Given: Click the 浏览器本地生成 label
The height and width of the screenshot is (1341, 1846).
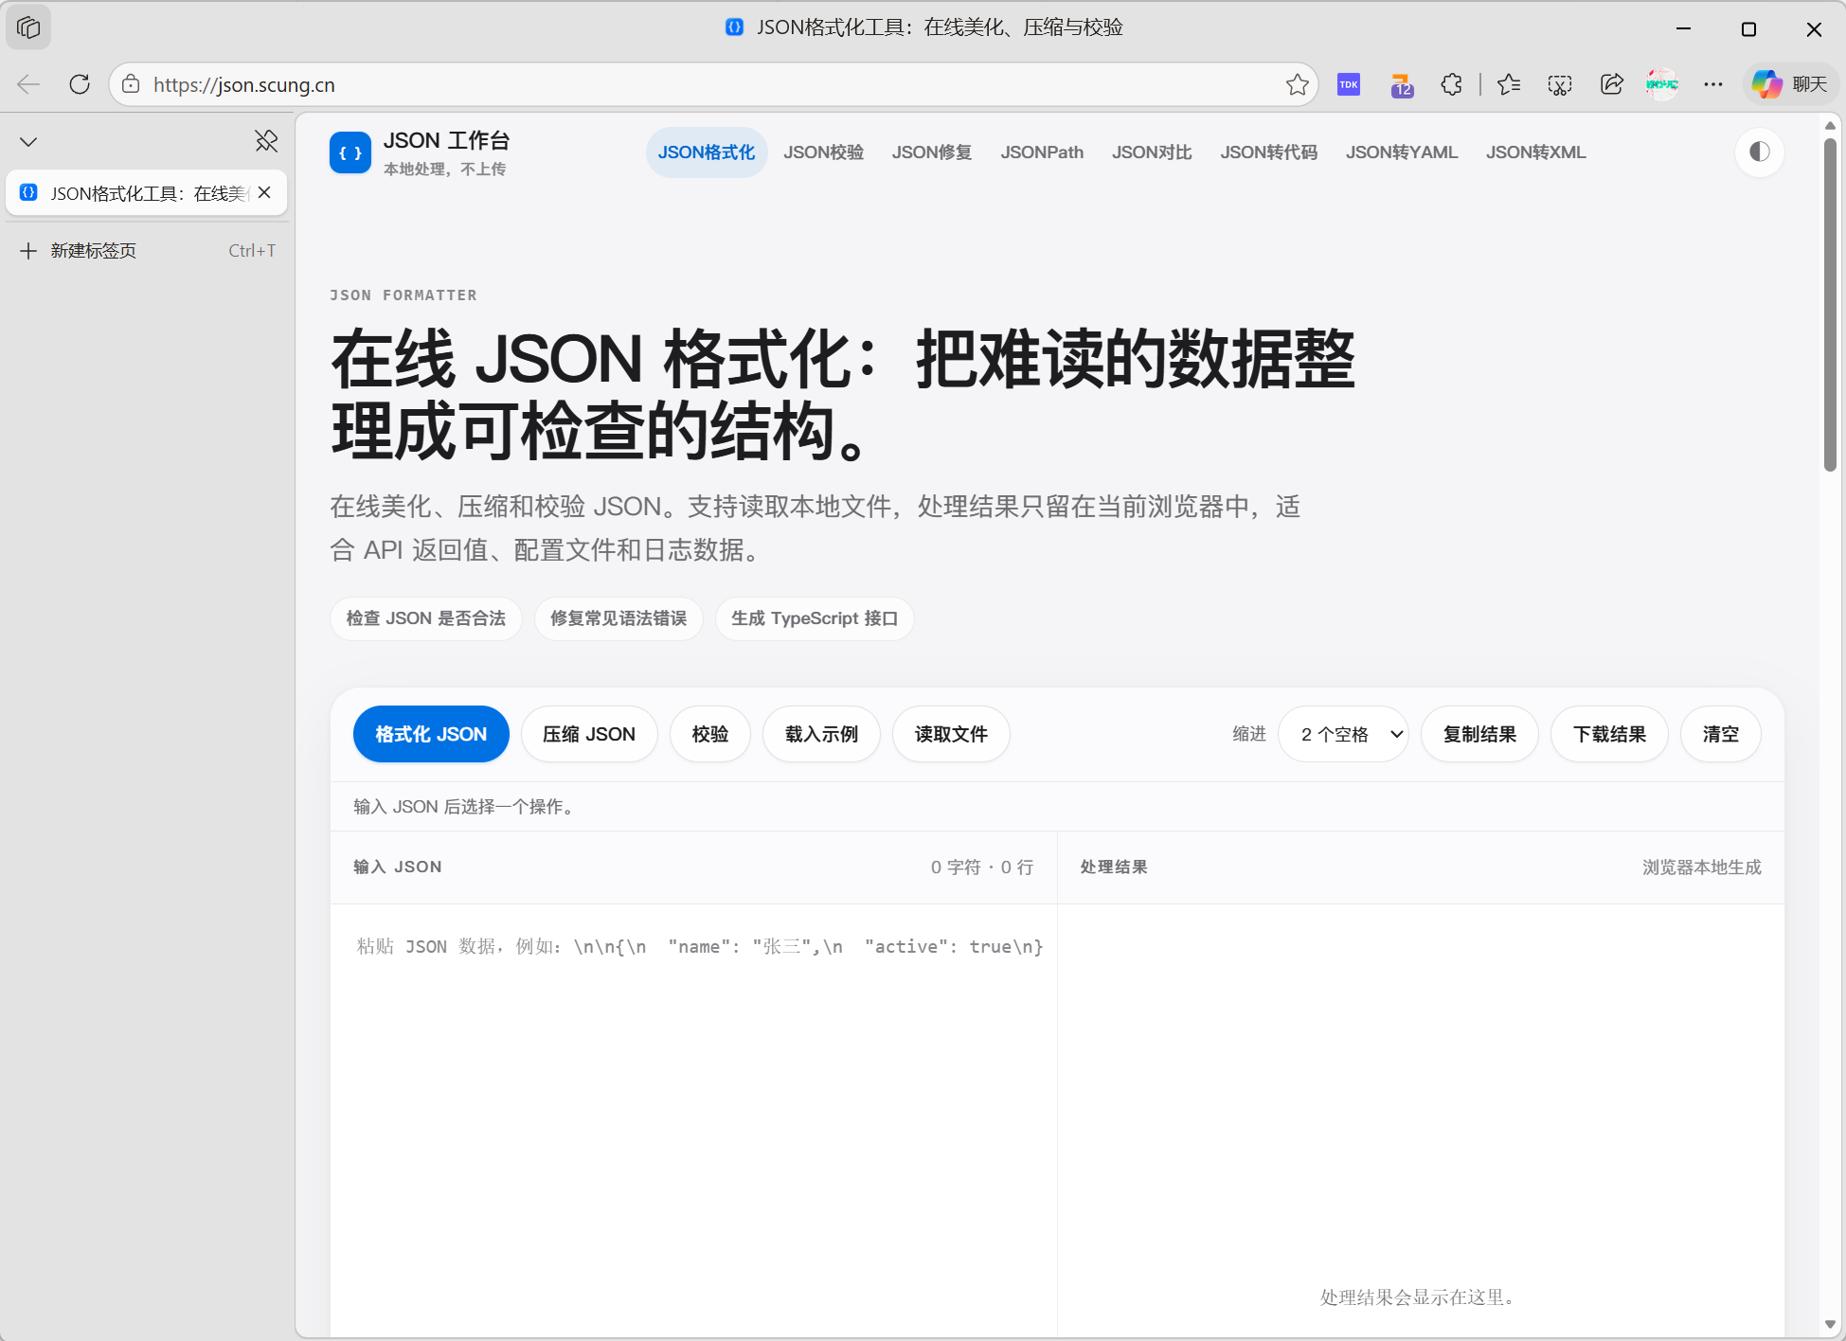Looking at the screenshot, I should (x=1702, y=867).
